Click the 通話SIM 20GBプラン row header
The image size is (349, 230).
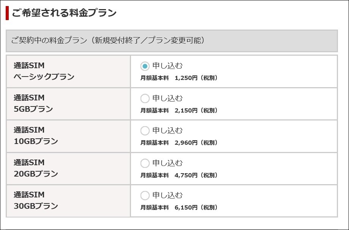point(68,169)
